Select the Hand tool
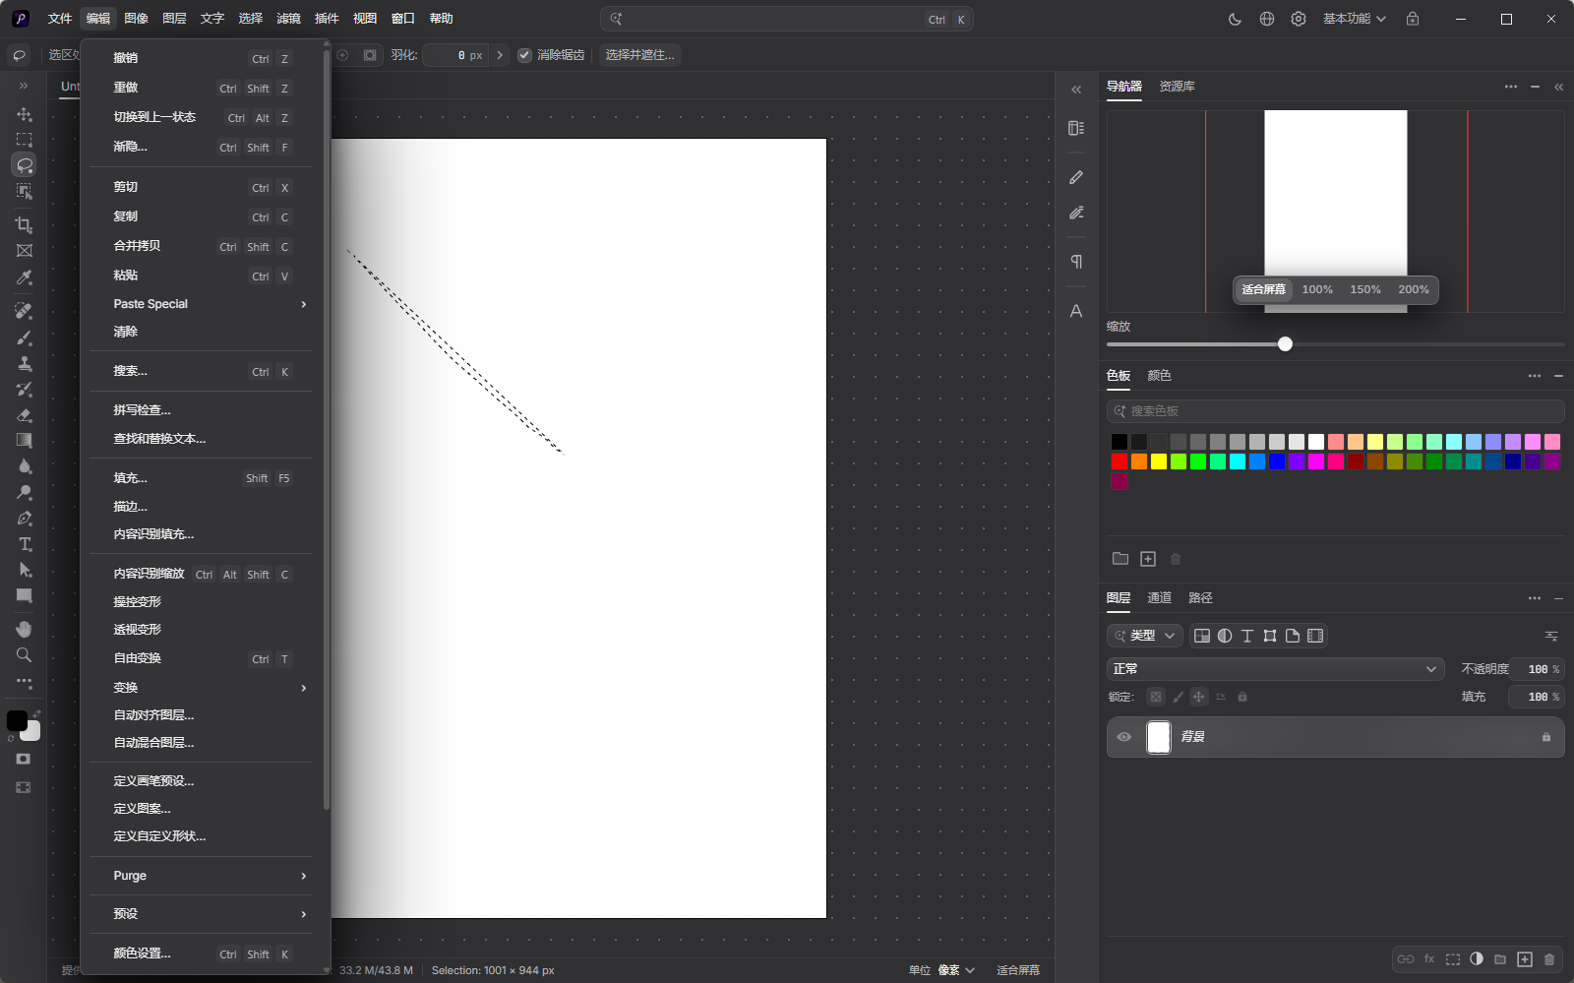 tap(25, 629)
